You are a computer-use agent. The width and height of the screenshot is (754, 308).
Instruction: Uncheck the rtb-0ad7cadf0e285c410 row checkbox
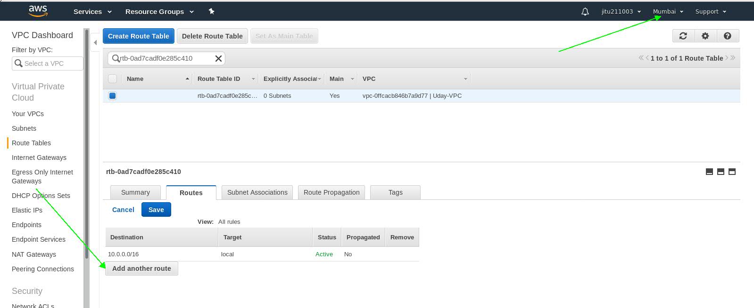tap(112, 95)
